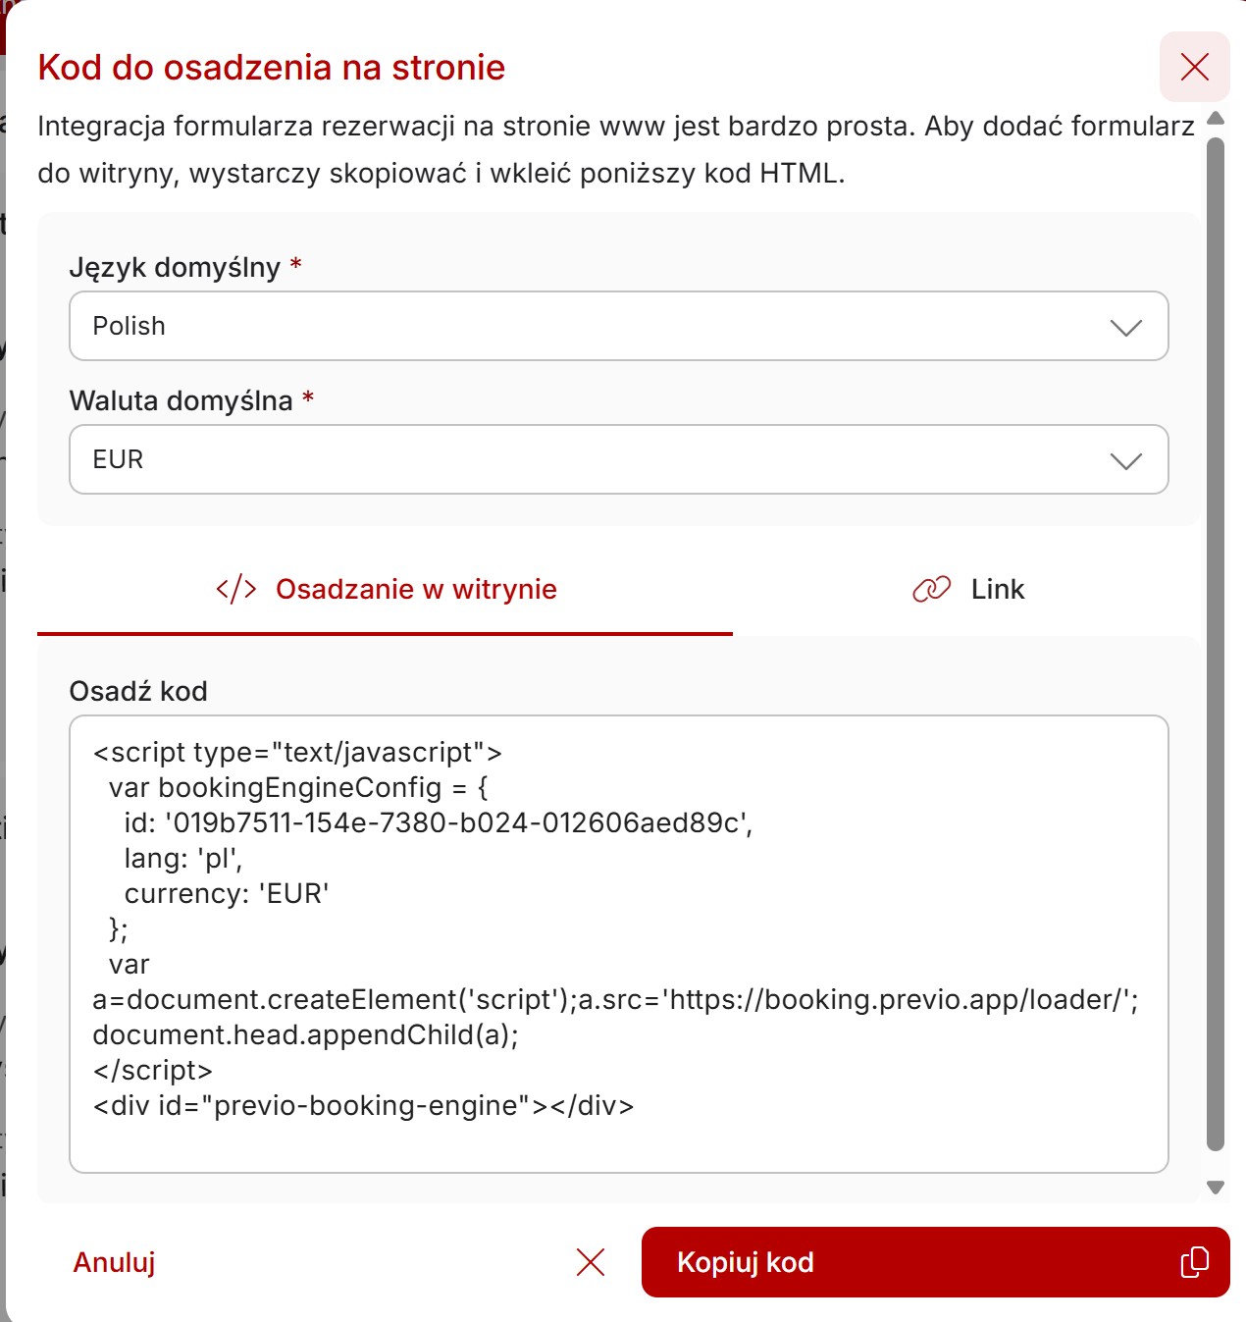Expand the currency chevron next to EUR
This screenshot has height=1322, width=1246.
click(x=1125, y=460)
